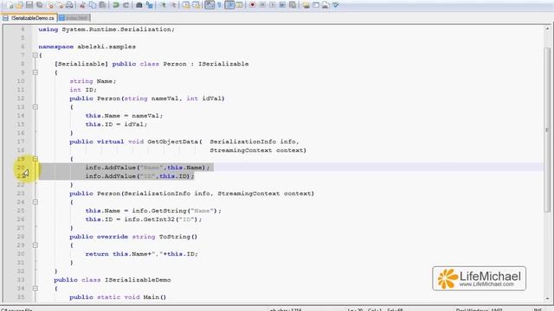The height and width of the screenshot is (311, 554).
Task: Click the document-page plugin toolbar icon
Action: pyautogui.click(x=325, y=5)
